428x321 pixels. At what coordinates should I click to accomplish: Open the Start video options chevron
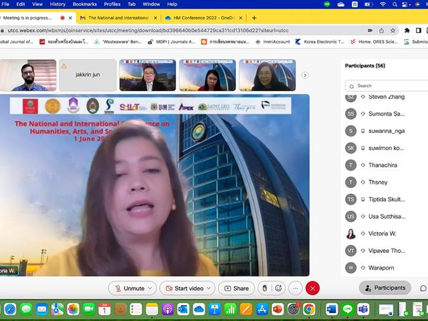tap(209, 288)
